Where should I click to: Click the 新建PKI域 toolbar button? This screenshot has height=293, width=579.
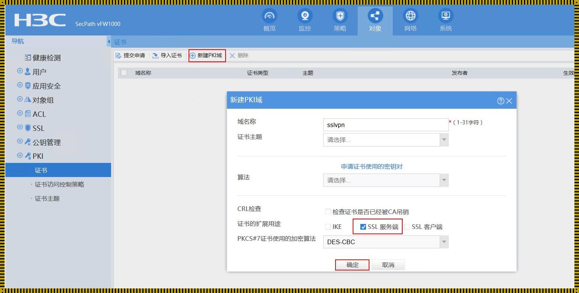206,55
